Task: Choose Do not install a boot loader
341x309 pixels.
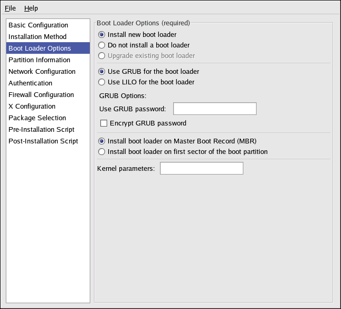Action: point(102,45)
